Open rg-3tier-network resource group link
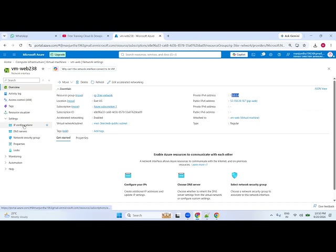 [x=103, y=96]
